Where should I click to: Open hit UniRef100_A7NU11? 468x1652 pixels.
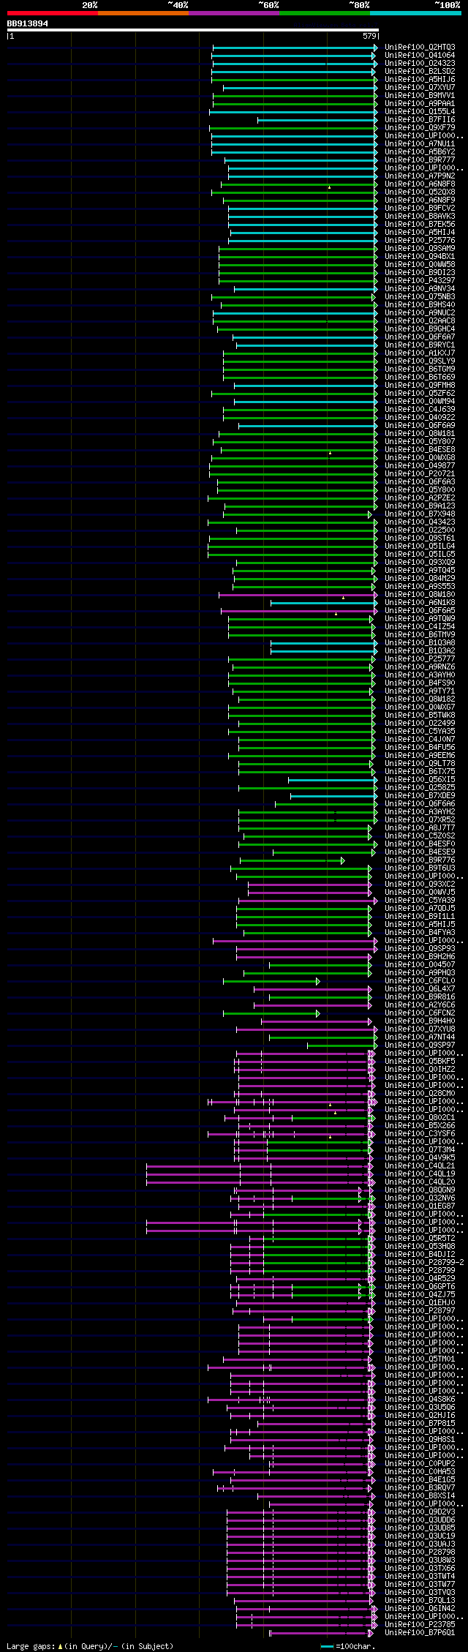420,143
